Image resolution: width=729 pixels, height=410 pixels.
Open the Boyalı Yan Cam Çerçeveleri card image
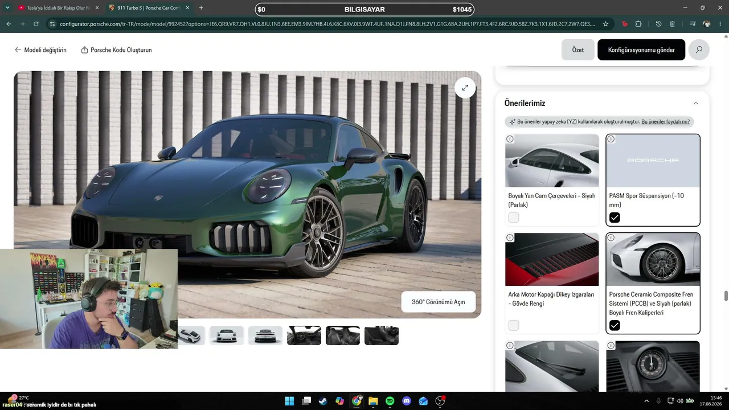point(552,161)
